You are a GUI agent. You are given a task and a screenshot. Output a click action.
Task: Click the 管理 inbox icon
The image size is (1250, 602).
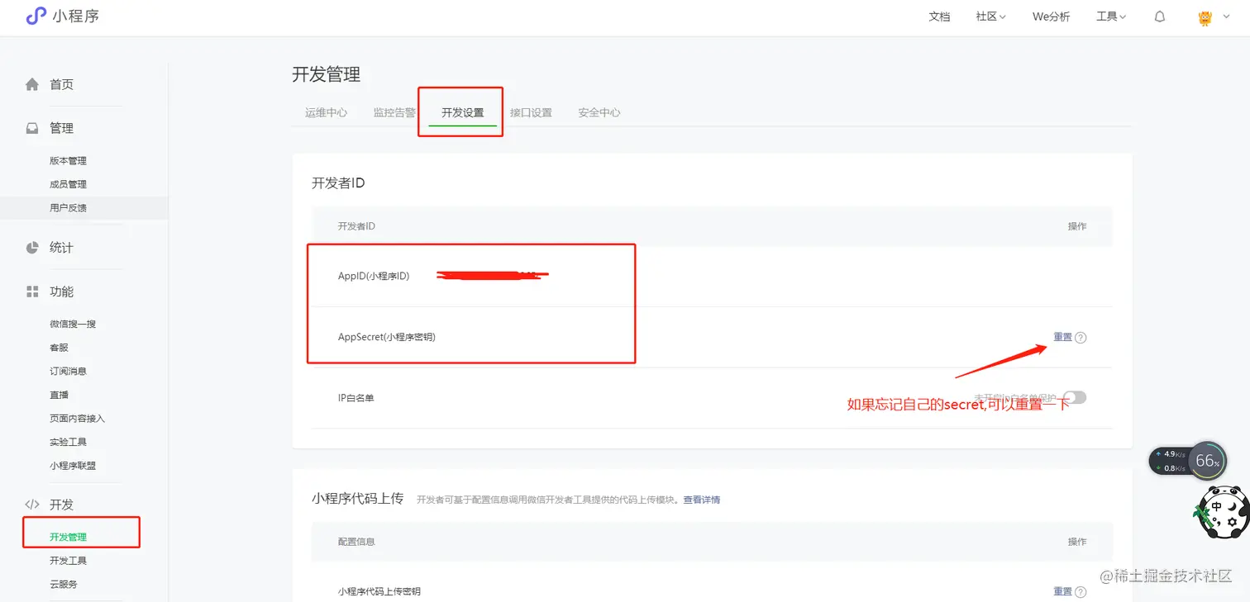point(32,128)
